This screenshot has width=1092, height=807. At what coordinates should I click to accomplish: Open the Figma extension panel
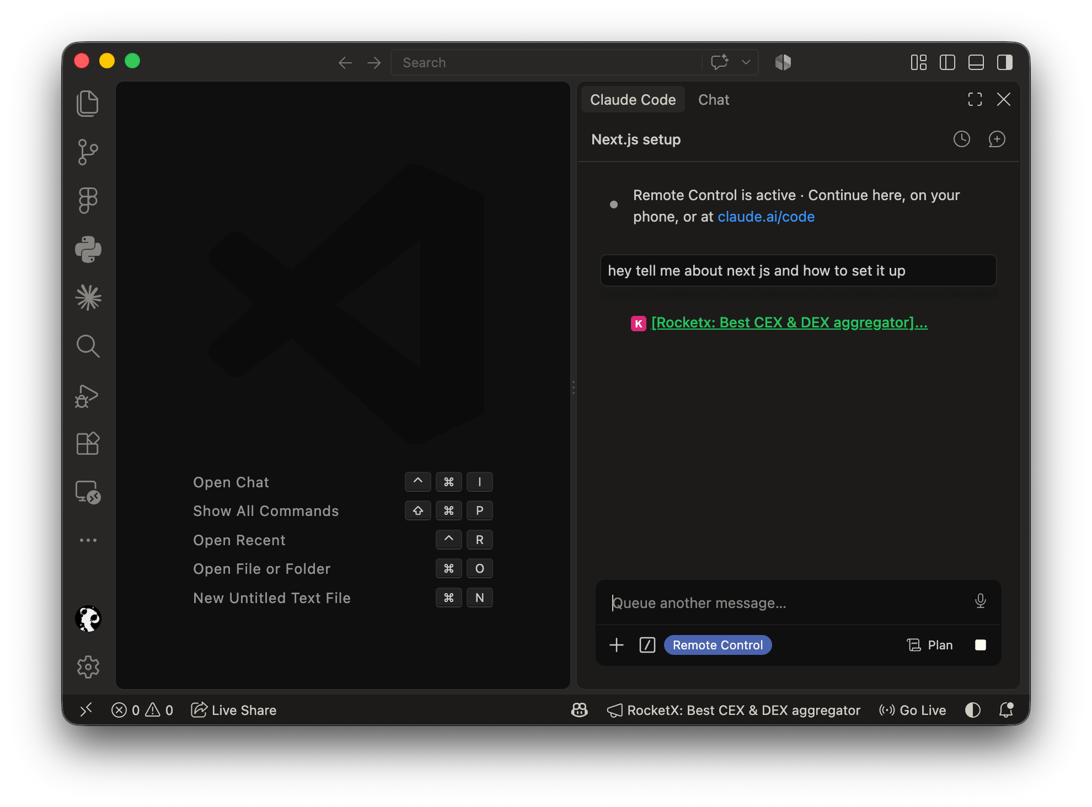tap(88, 201)
